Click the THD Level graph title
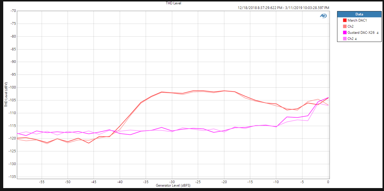 174,3
